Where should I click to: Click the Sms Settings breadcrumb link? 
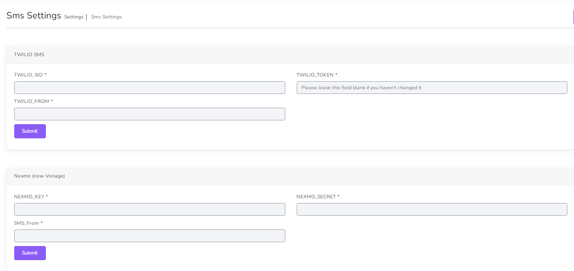106,17
